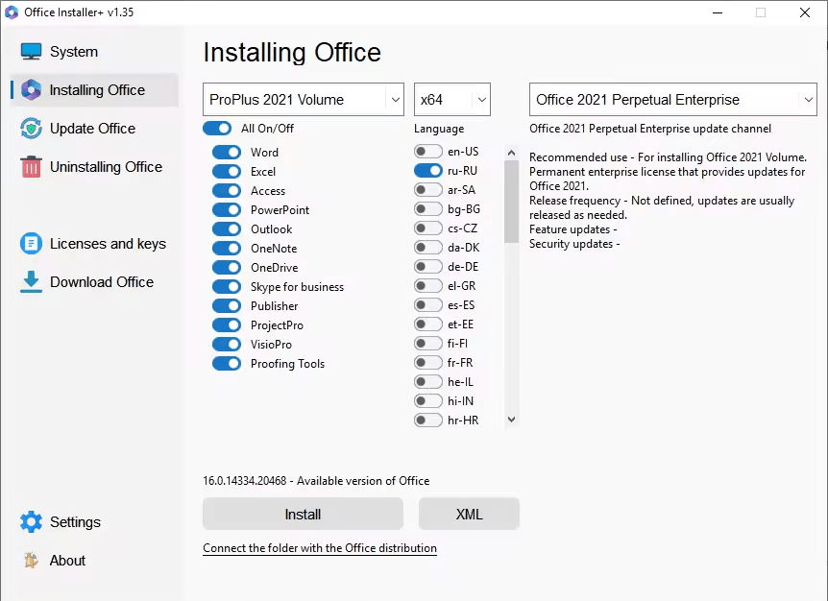Click the language list scrollbar thumb

click(511, 202)
